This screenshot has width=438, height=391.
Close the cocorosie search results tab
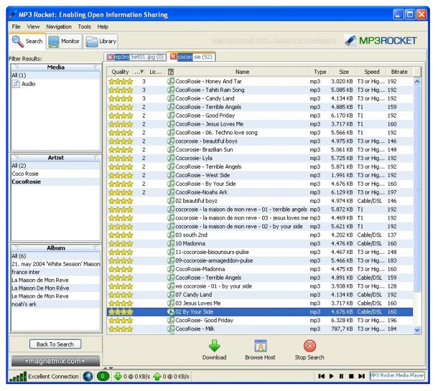tap(173, 57)
